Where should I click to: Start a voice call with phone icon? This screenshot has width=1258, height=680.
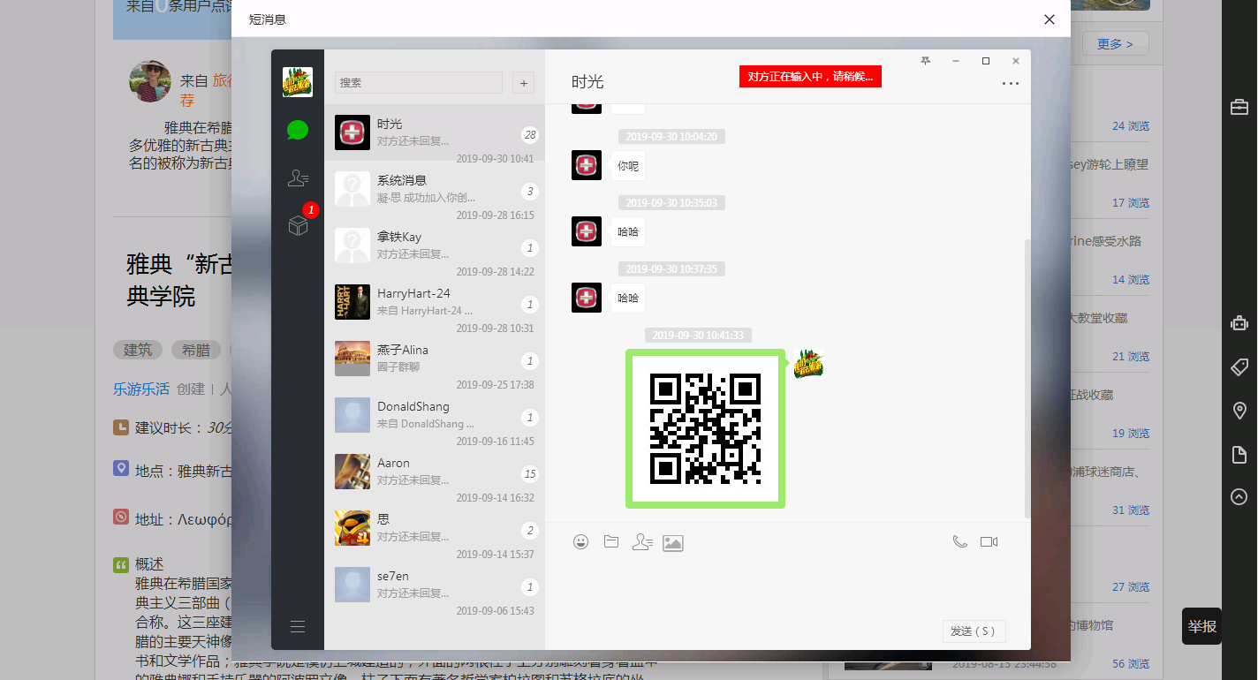[959, 542]
